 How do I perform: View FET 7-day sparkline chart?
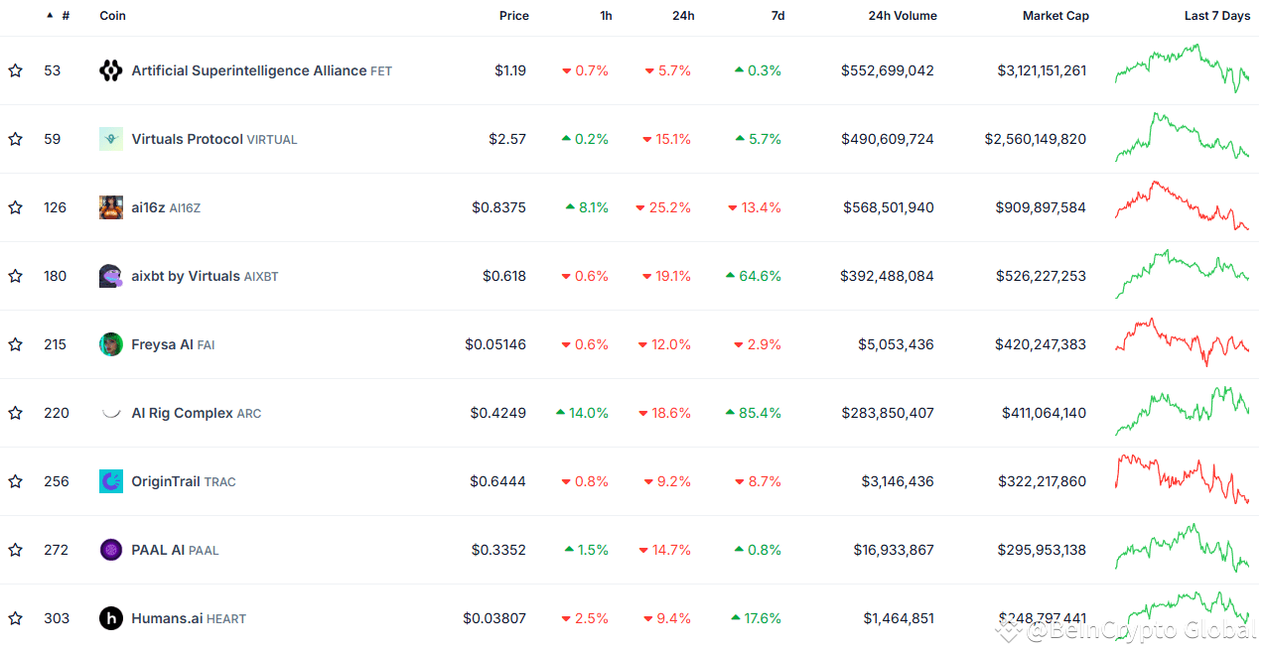point(1182,68)
